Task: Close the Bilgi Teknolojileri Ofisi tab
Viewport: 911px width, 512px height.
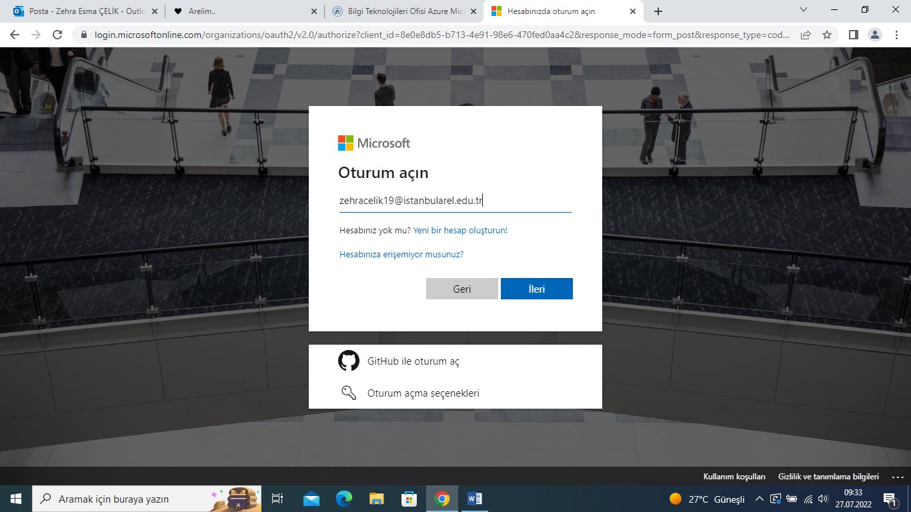Action: click(474, 11)
